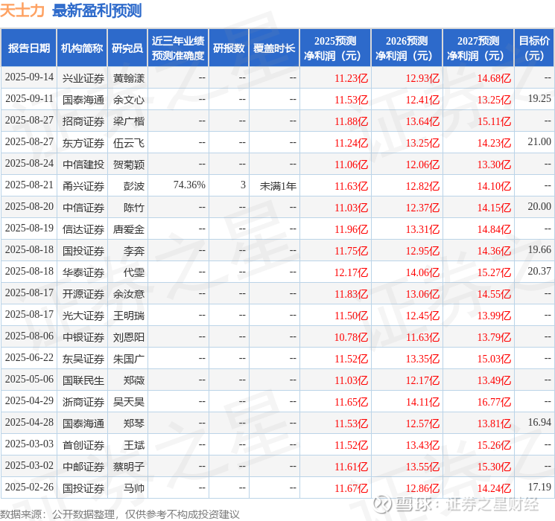Viewport: 555px width, 521px height.
Task: Select researcher 王明瑞
Action: click(x=129, y=316)
